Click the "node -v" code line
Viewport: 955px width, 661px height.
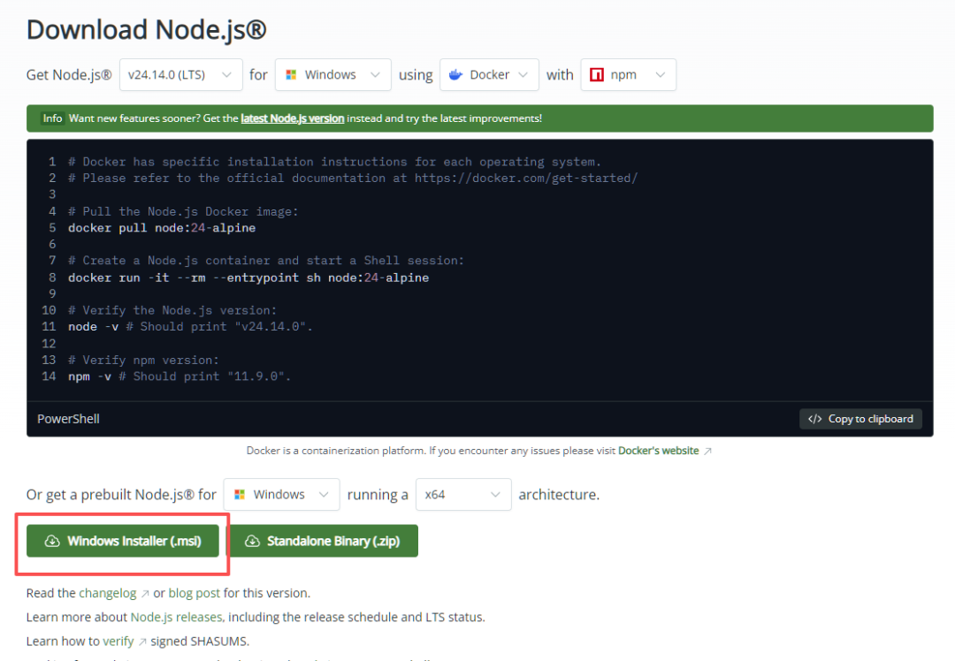click(190, 327)
